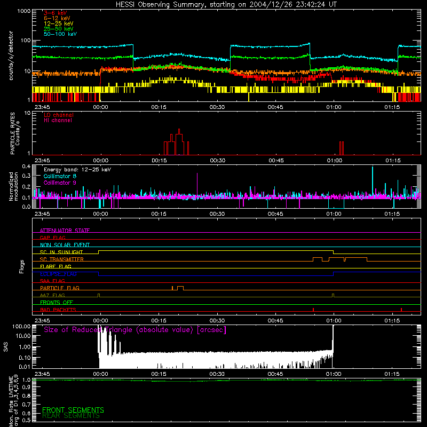The image size is (427, 427).
Task: Click the NON SOLAR EVENT flag label
Action: [65, 245]
